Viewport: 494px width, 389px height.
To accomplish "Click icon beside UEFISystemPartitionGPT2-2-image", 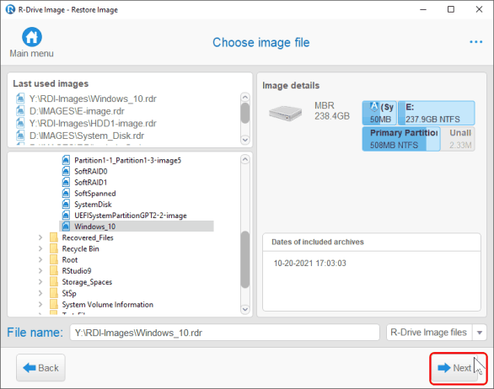I will pyautogui.click(x=66, y=216).
